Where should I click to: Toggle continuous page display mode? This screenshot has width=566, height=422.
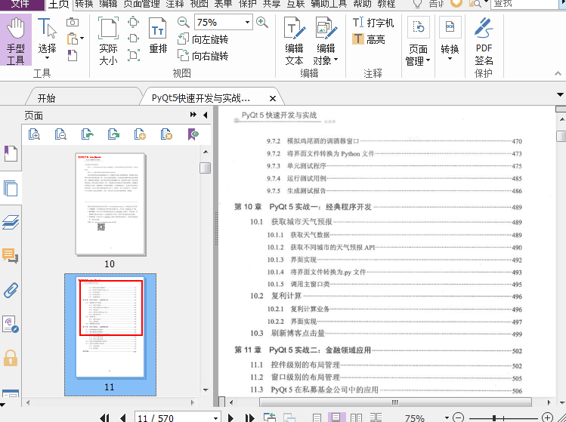pos(336,417)
